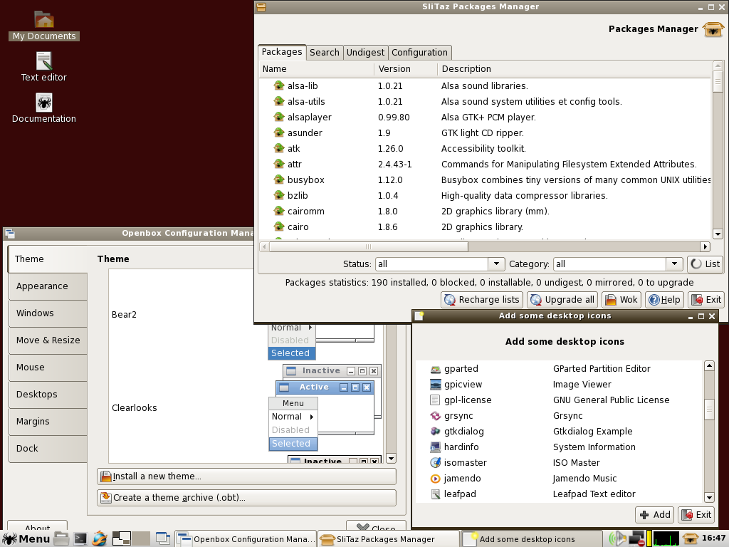The image size is (729, 547).
Task: Click the Recharge lists button
Action: coord(482,300)
